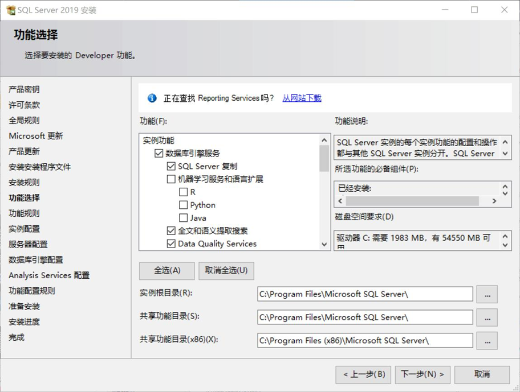Select 准备安装 step in sidebar
The image size is (520, 392).
[x=24, y=306]
